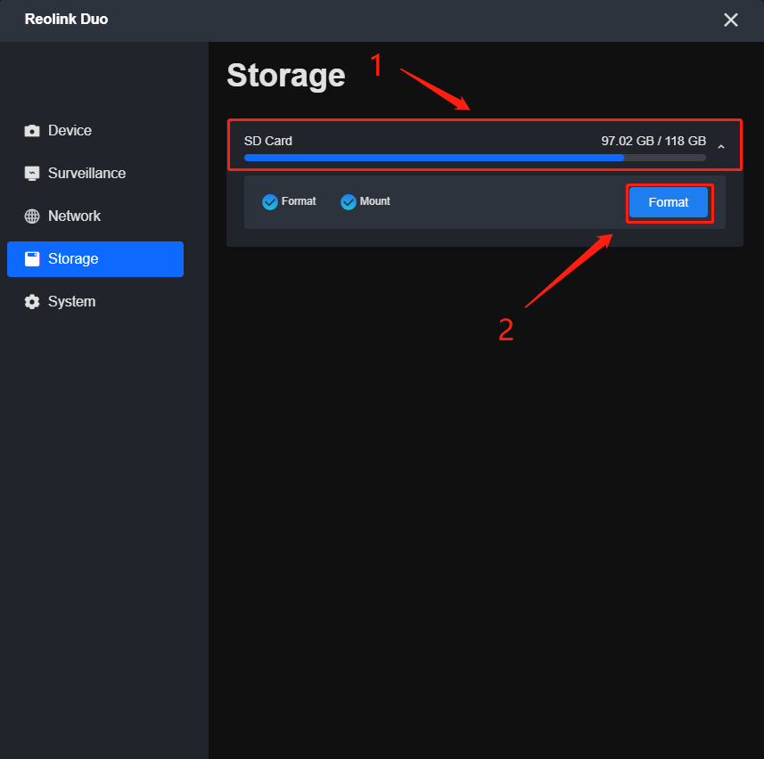
Task: Click the disk icon beside Storage
Action: click(32, 259)
